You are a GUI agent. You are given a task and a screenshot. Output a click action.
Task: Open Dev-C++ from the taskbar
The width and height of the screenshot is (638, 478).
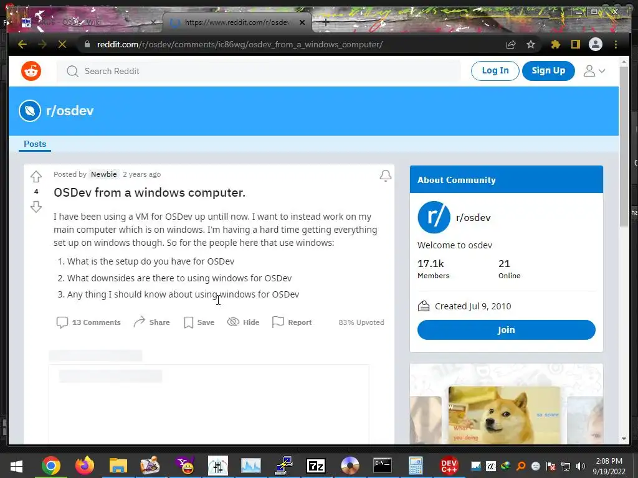tap(449, 466)
